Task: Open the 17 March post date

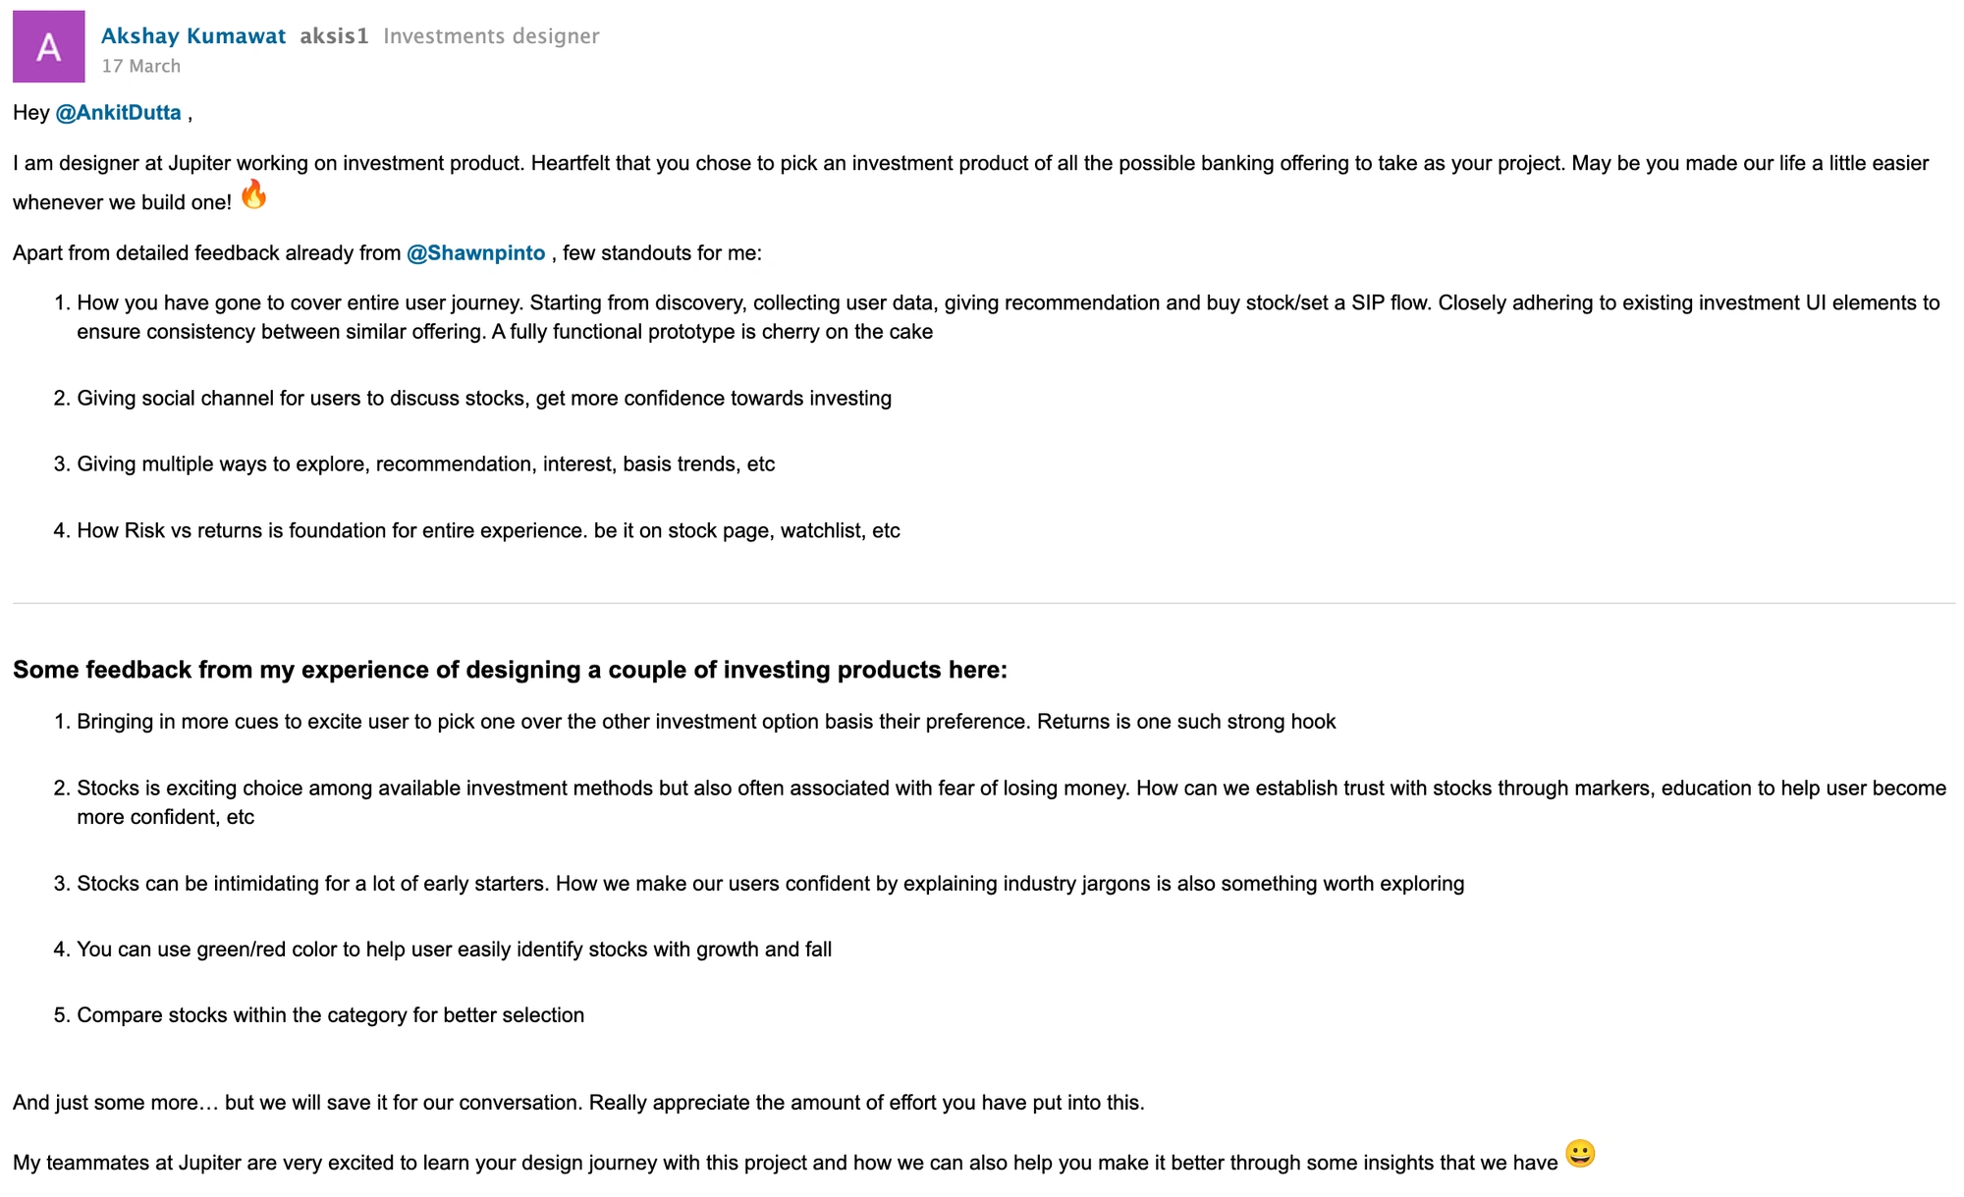Action: coord(141,67)
